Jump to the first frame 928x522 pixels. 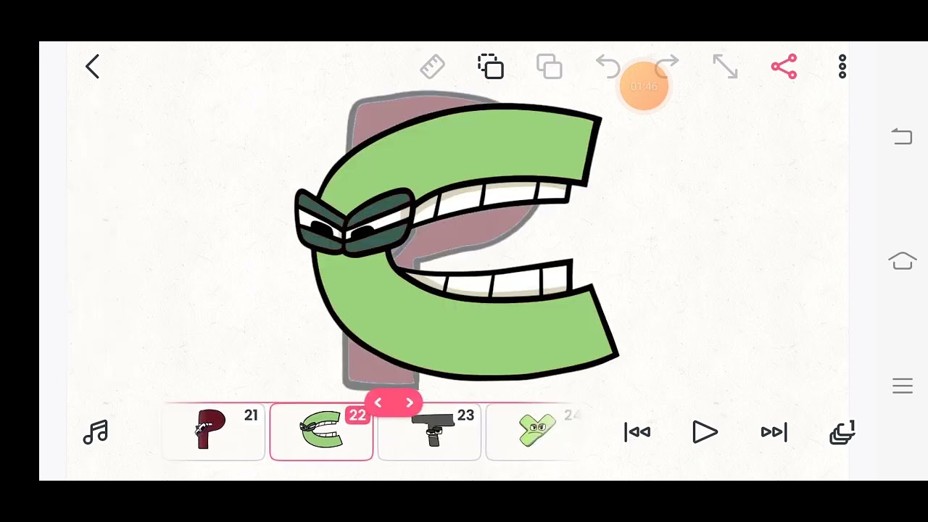tap(637, 433)
